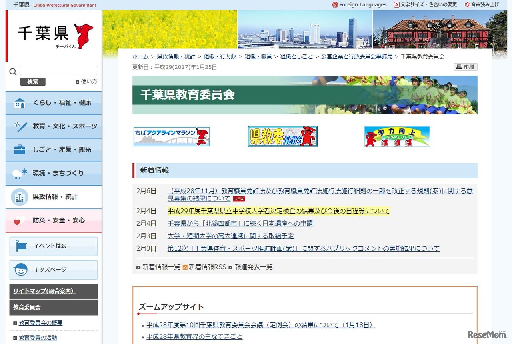Click the orange RSS feed icon
The height and width of the screenshot is (344, 512).
[185, 267]
